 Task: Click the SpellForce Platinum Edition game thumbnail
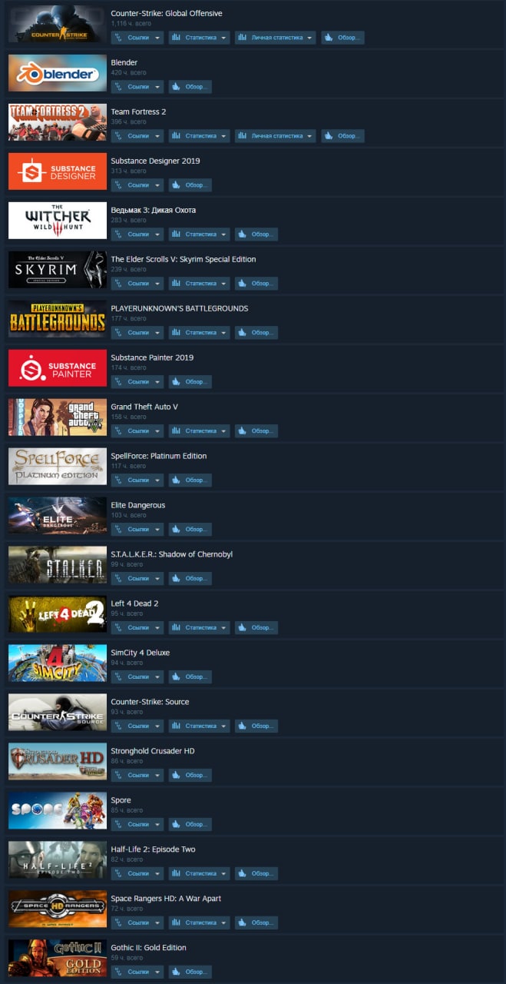coord(58,467)
